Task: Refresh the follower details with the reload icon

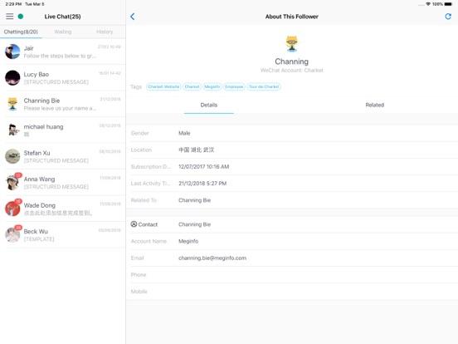Action: pyautogui.click(x=448, y=17)
